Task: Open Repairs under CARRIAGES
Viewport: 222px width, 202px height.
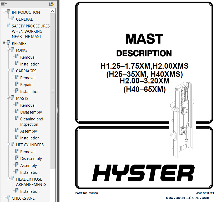Action: point(27,85)
